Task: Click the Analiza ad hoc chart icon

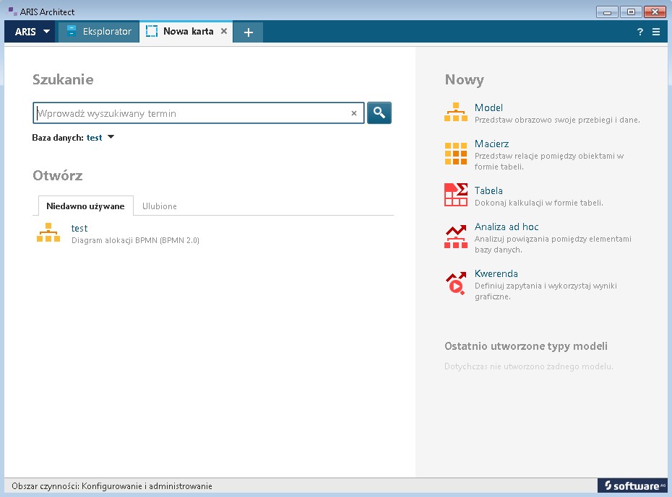Action: 455,237
